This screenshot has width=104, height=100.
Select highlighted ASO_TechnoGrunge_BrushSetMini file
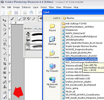pyautogui.click(x=80, y=59)
